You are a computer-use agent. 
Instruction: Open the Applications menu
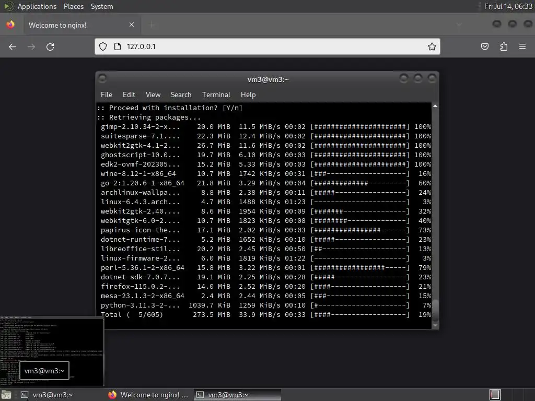point(37,6)
